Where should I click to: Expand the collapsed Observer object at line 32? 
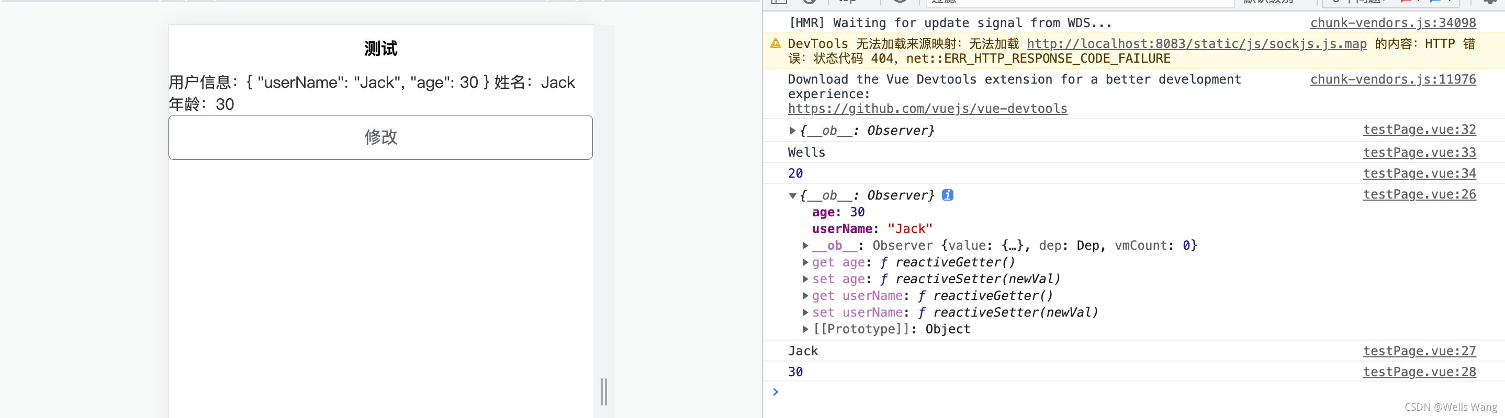point(792,131)
